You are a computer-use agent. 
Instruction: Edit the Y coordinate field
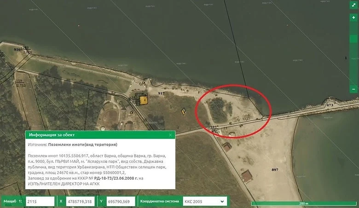pos(121,202)
